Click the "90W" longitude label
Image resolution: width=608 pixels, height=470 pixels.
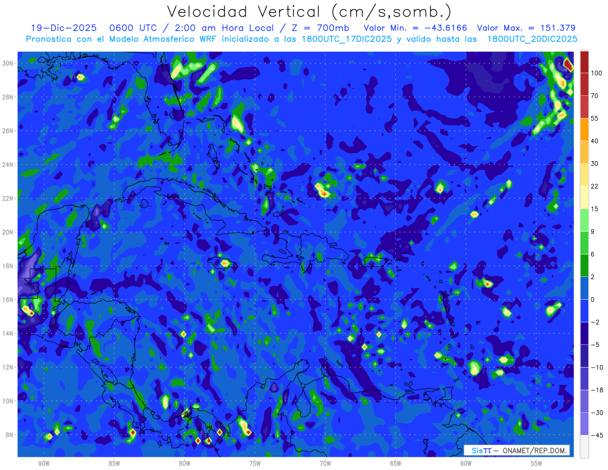pos(44,463)
